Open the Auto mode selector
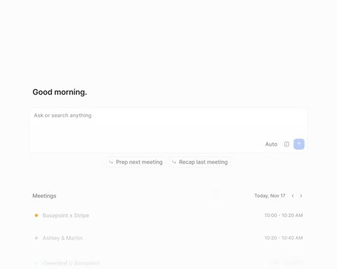This screenshot has width=337, height=269. coord(271,144)
